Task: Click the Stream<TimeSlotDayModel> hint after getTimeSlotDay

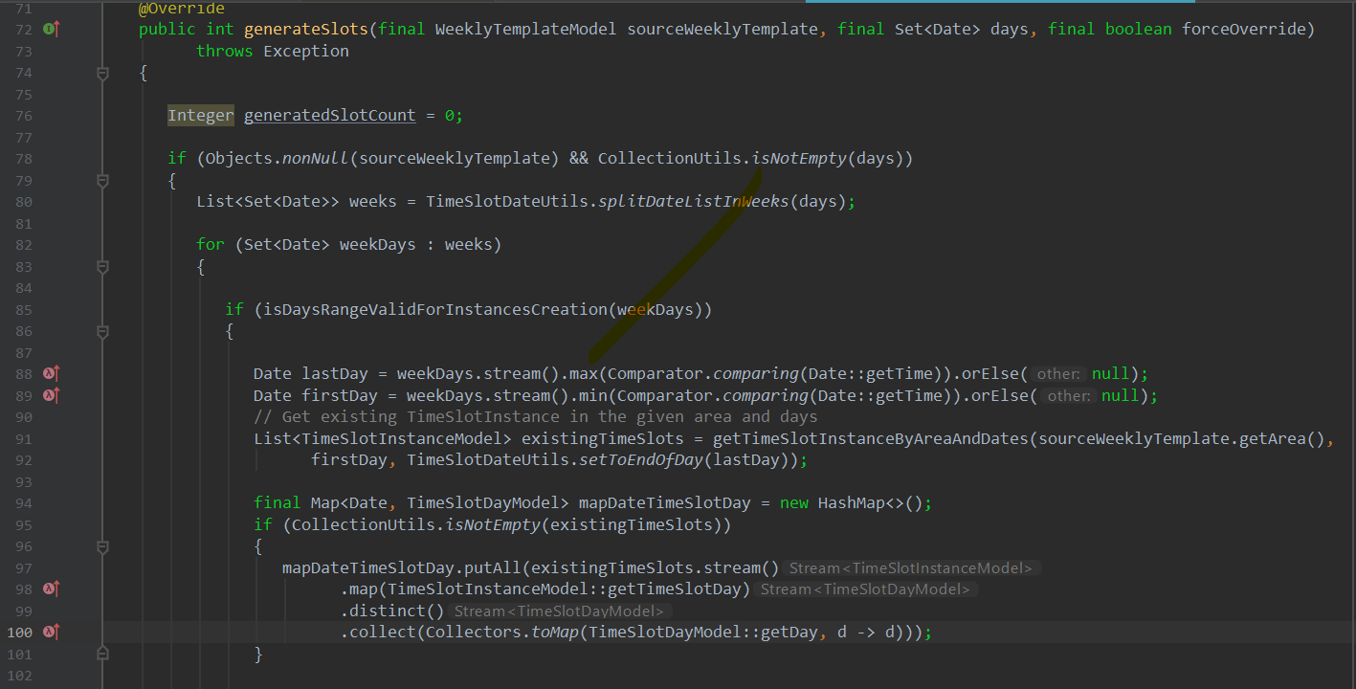Action: [x=865, y=589]
